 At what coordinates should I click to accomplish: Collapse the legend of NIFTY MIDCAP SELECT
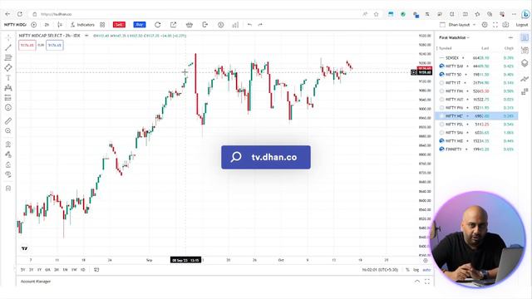click(x=86, y=36)
